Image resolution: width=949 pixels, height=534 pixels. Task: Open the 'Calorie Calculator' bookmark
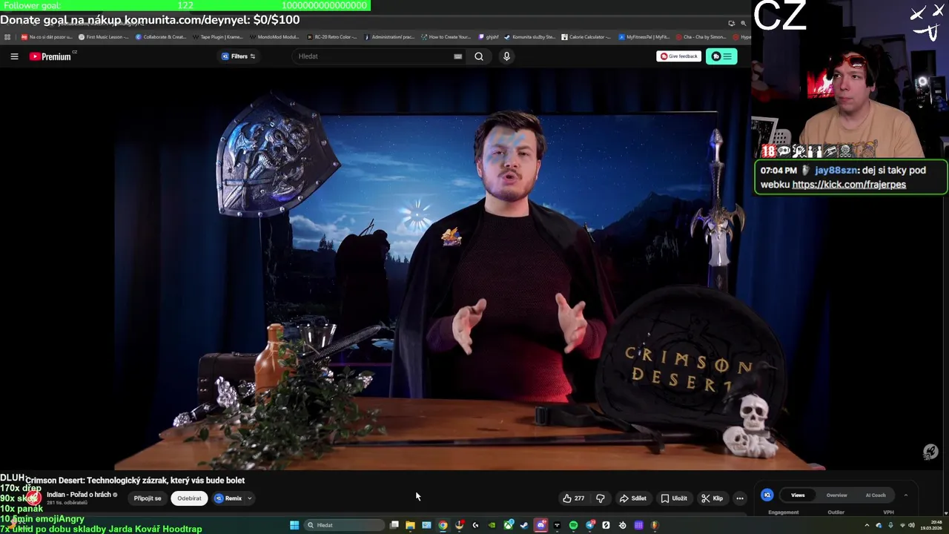586,36
